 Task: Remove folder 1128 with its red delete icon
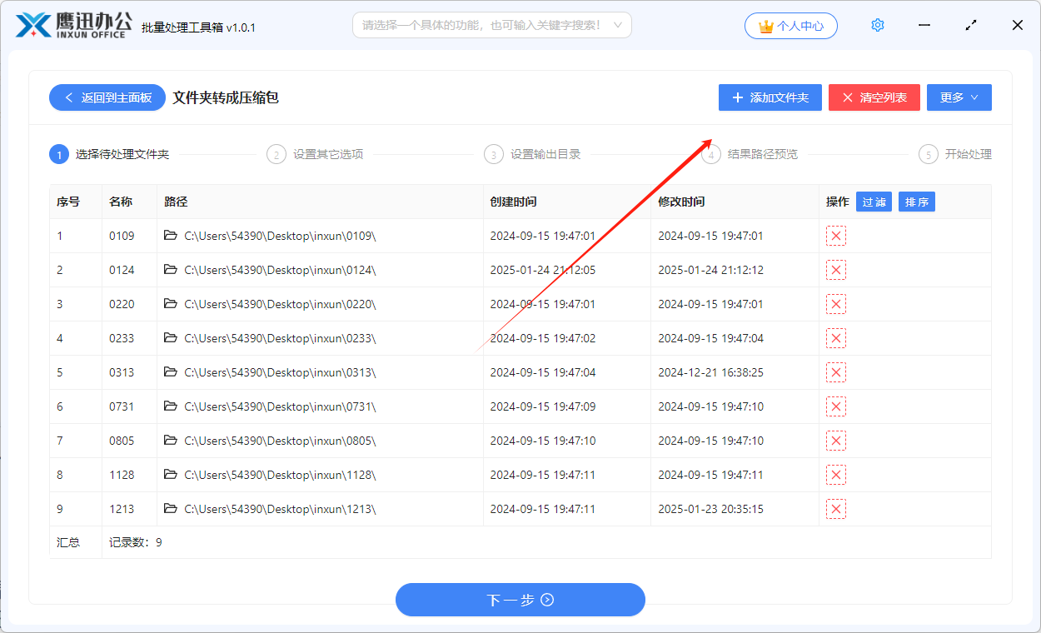point(836,475)
